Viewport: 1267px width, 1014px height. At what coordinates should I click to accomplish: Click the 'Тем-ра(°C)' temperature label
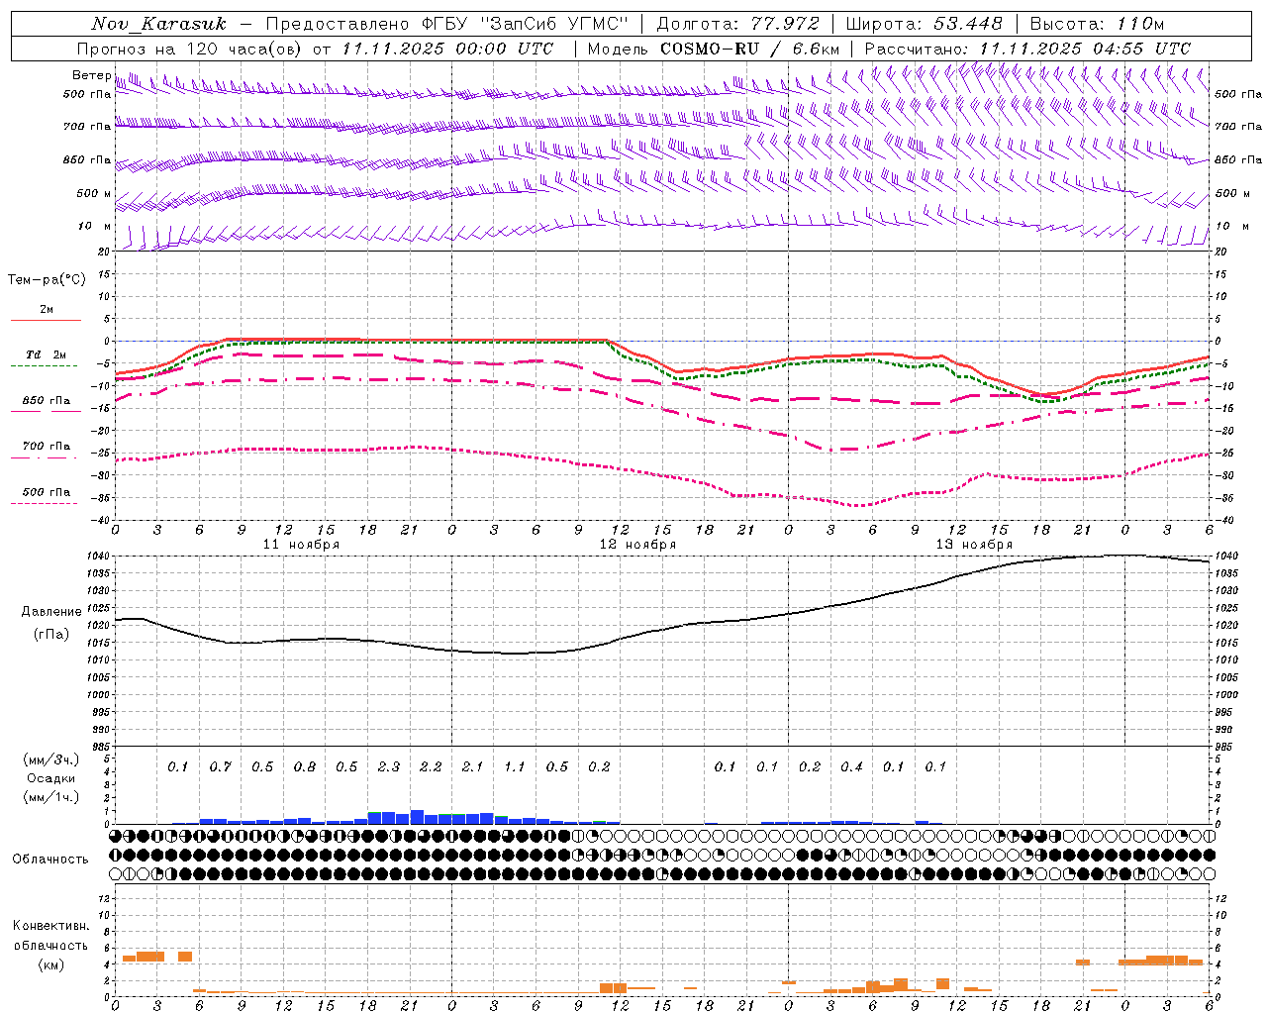click(x=47, y=280)
